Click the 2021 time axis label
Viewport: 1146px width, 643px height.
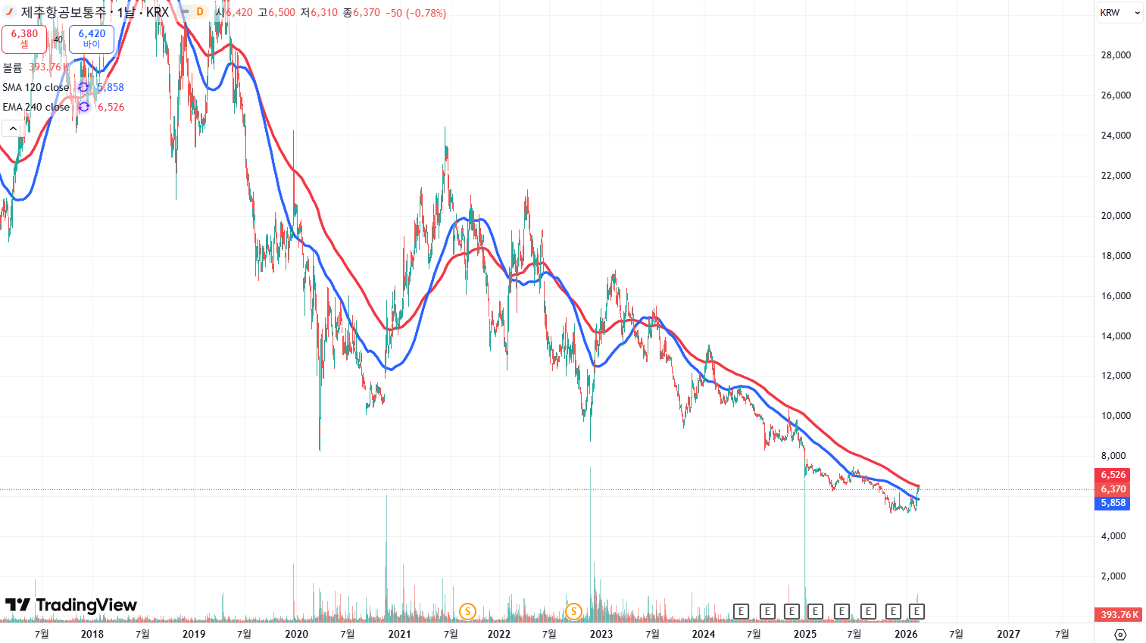[x=399, y=634]
